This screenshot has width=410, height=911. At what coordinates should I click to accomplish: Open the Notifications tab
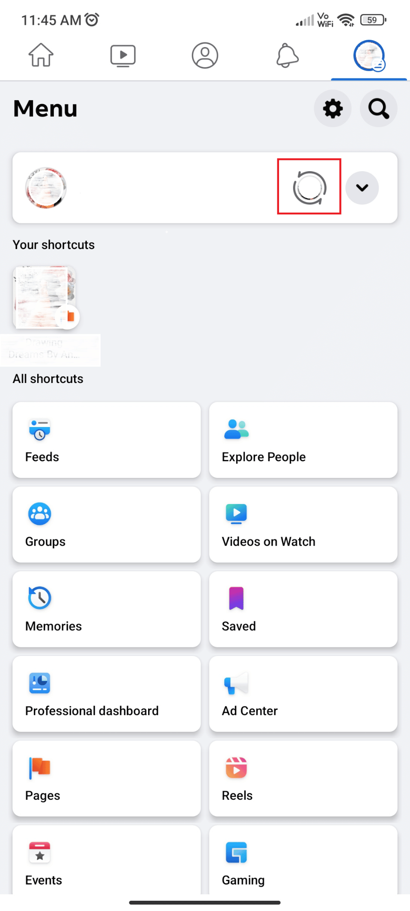pos(287,55)
